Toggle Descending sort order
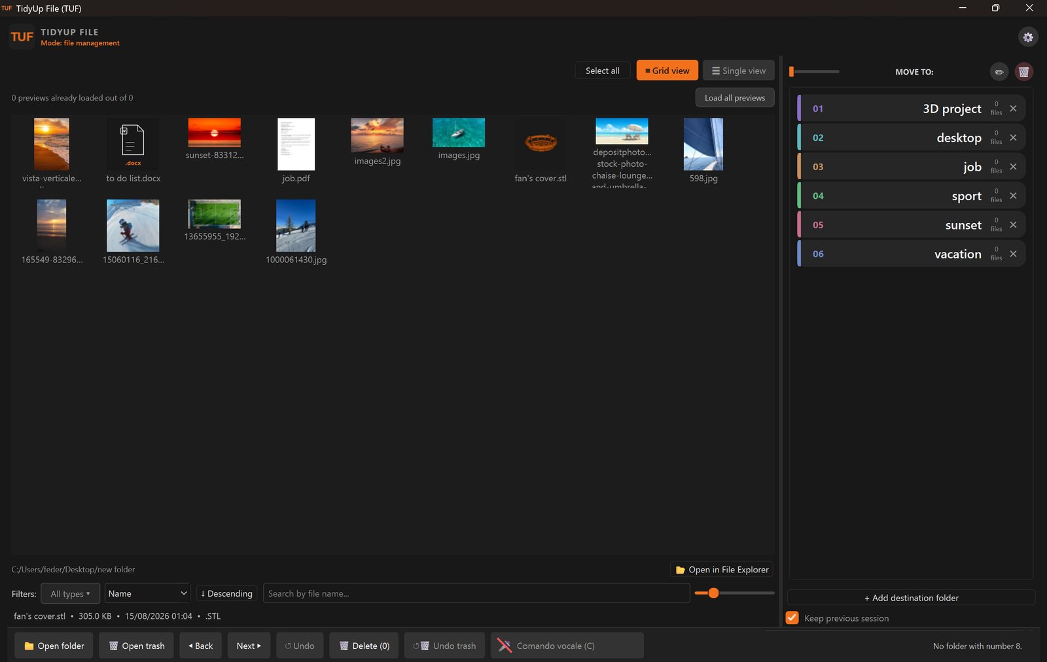The height and width of the screenshot is (662, 1047). coord(226,593)
